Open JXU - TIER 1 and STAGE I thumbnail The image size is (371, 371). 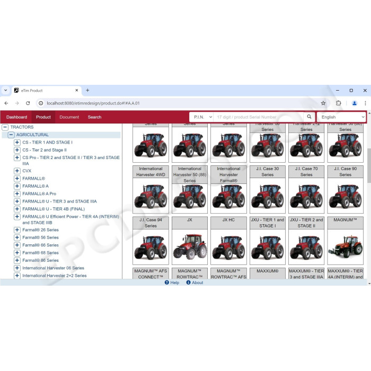pos(267,247)
